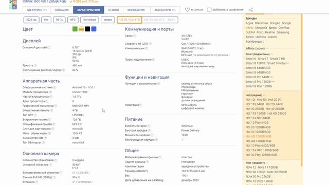Open the help icon next to Яркость
The width and height of the screenshot is (329, 185).
[x=35, y=65]
